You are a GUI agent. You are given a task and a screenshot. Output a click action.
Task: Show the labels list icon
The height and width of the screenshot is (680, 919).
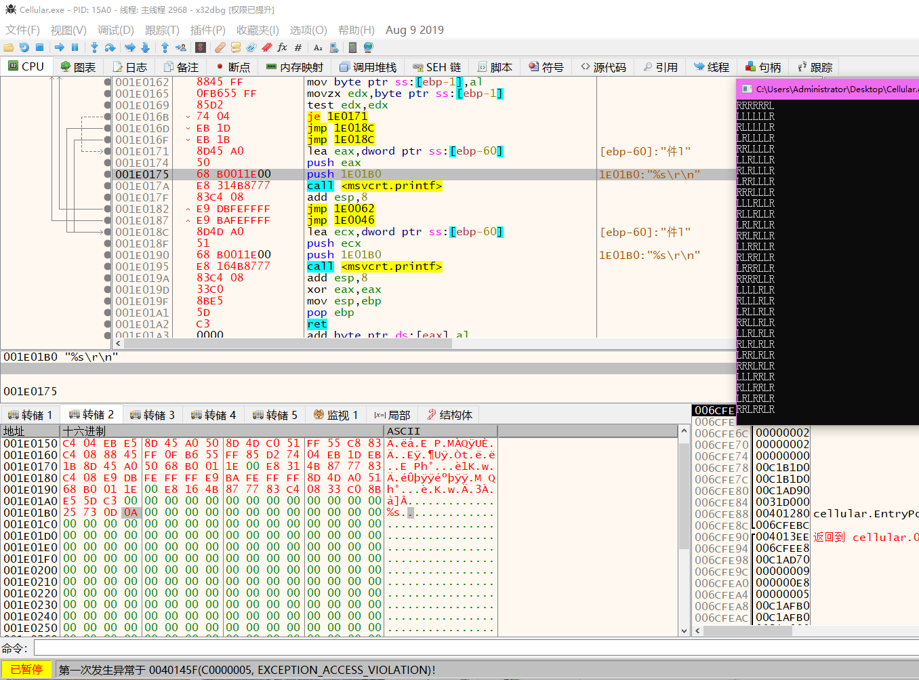coord(251,47)
